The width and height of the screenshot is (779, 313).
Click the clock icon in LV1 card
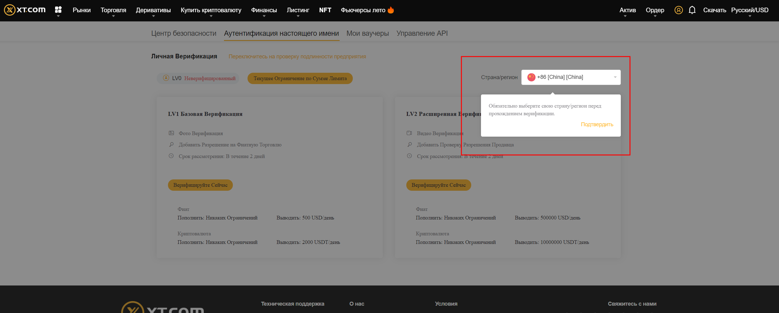pyautogui.click(x=171, y=156)
